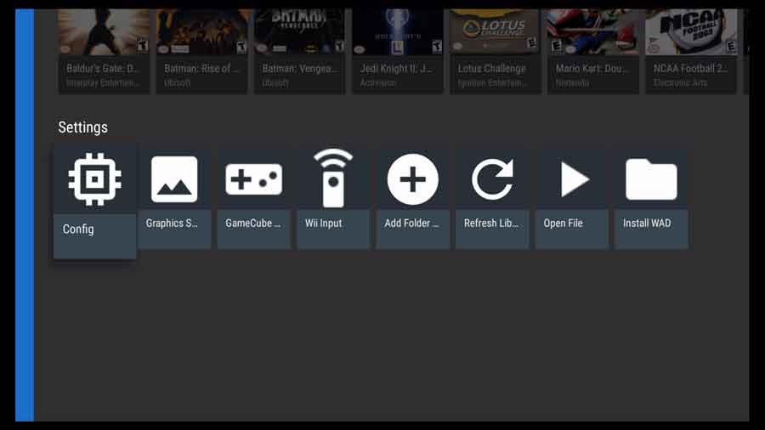Open Batman: Rise of... game cover
Image resolution: width=765 pixels, height=430 pixels.
point(202,31)
